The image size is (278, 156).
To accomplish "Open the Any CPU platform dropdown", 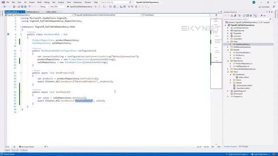I will point(58,7).
